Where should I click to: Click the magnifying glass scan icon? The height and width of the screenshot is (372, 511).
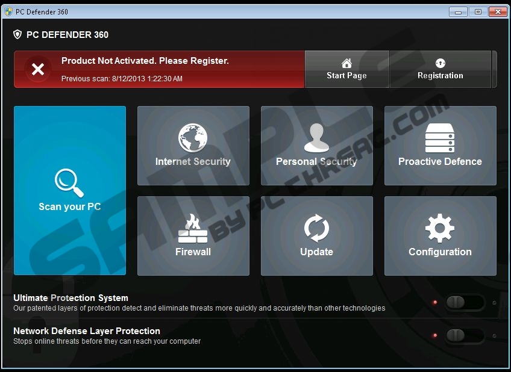pyautogui.click(x=69, y=182)
